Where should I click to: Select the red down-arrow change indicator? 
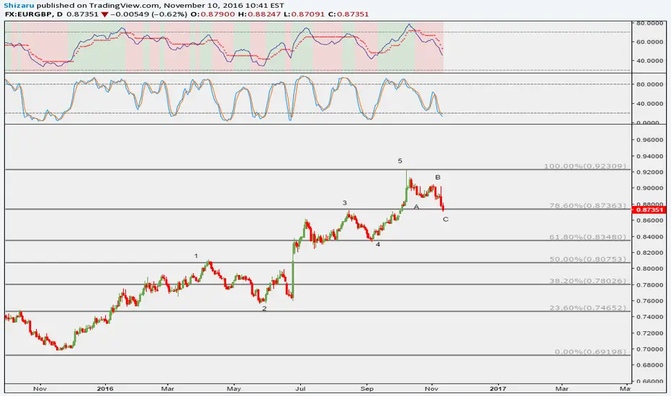104,14
